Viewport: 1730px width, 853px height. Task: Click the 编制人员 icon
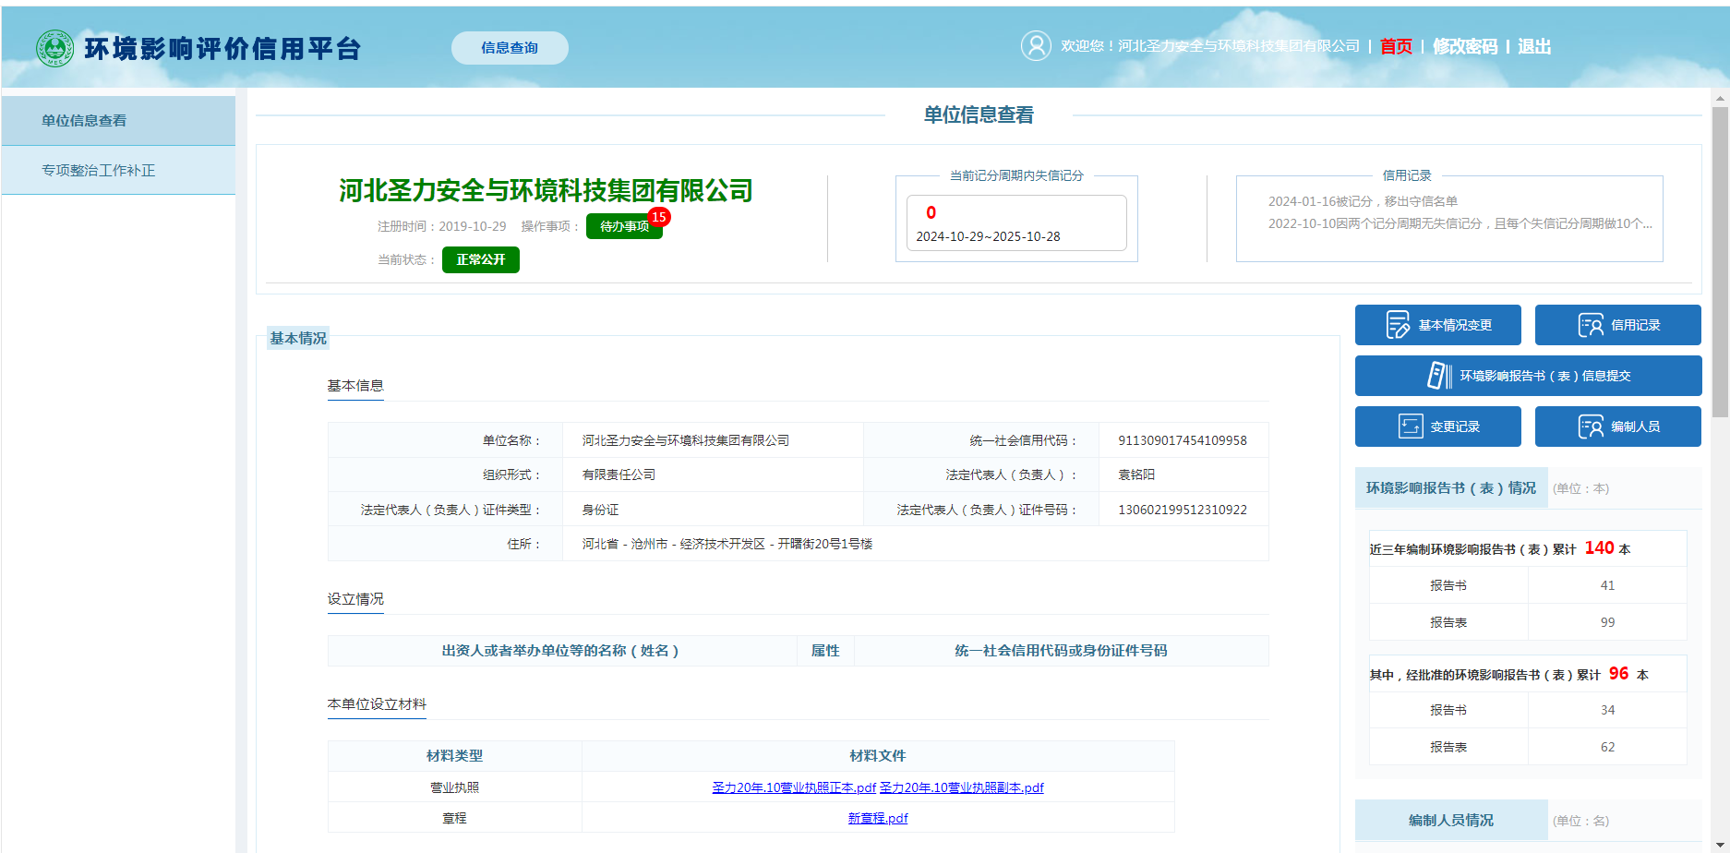[x=1591, y=426]
